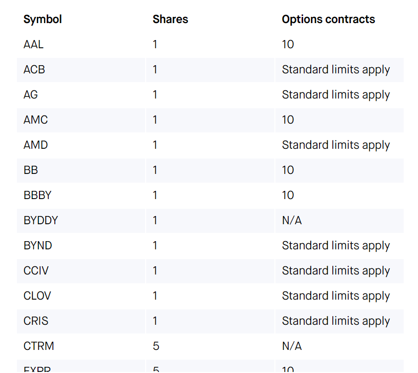This screenshot has height=373, width=418.
Task: Select the CRIS symbol cell
Action: pos(81,322)
